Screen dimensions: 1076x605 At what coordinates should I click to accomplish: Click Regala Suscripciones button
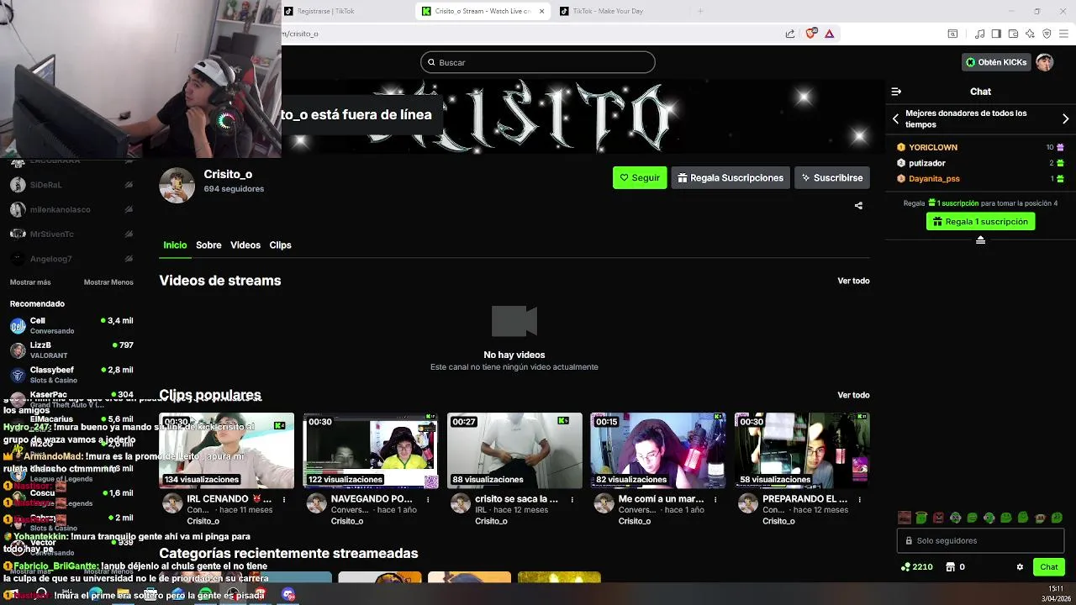tap(731, 177)
